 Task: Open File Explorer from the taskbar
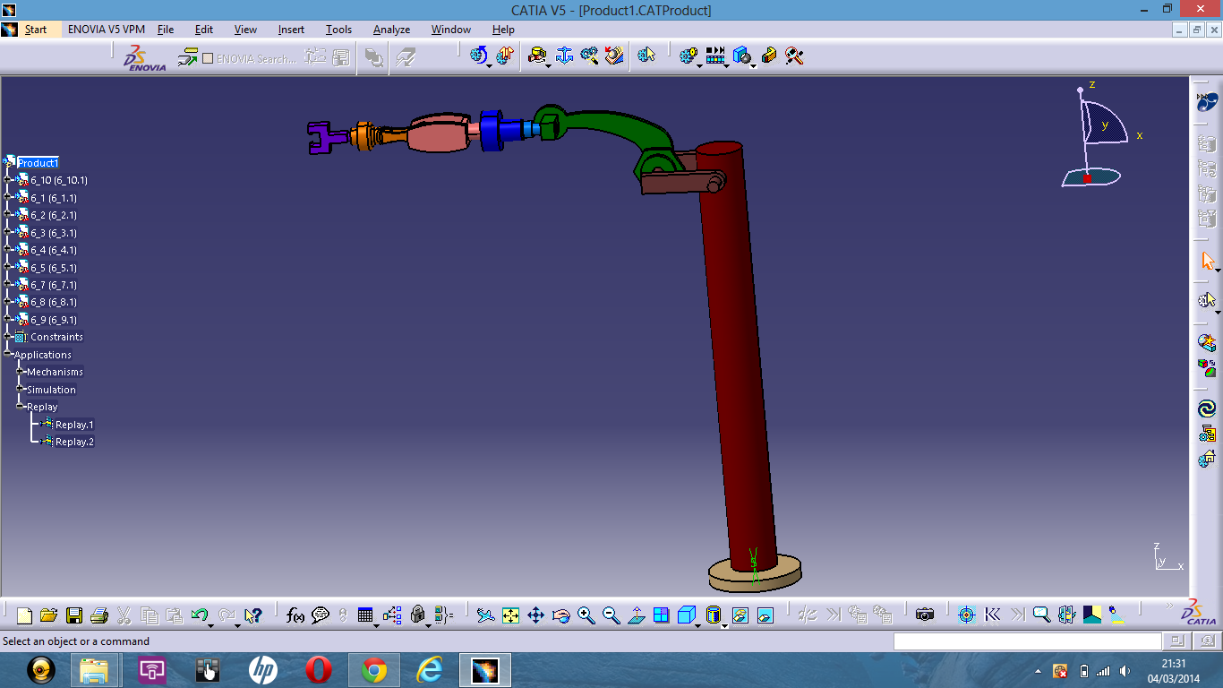point(94,670)
